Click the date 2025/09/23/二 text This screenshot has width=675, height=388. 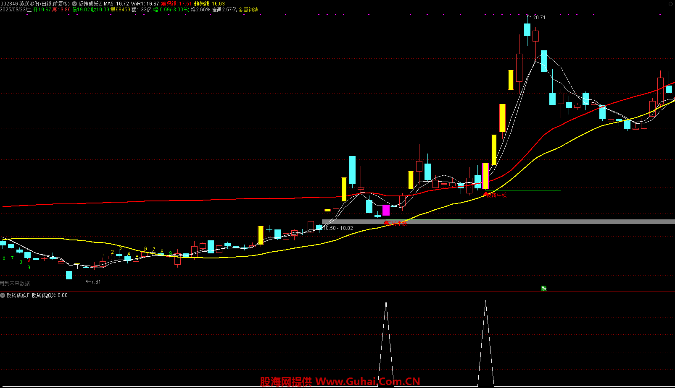[x=16, y=10]
